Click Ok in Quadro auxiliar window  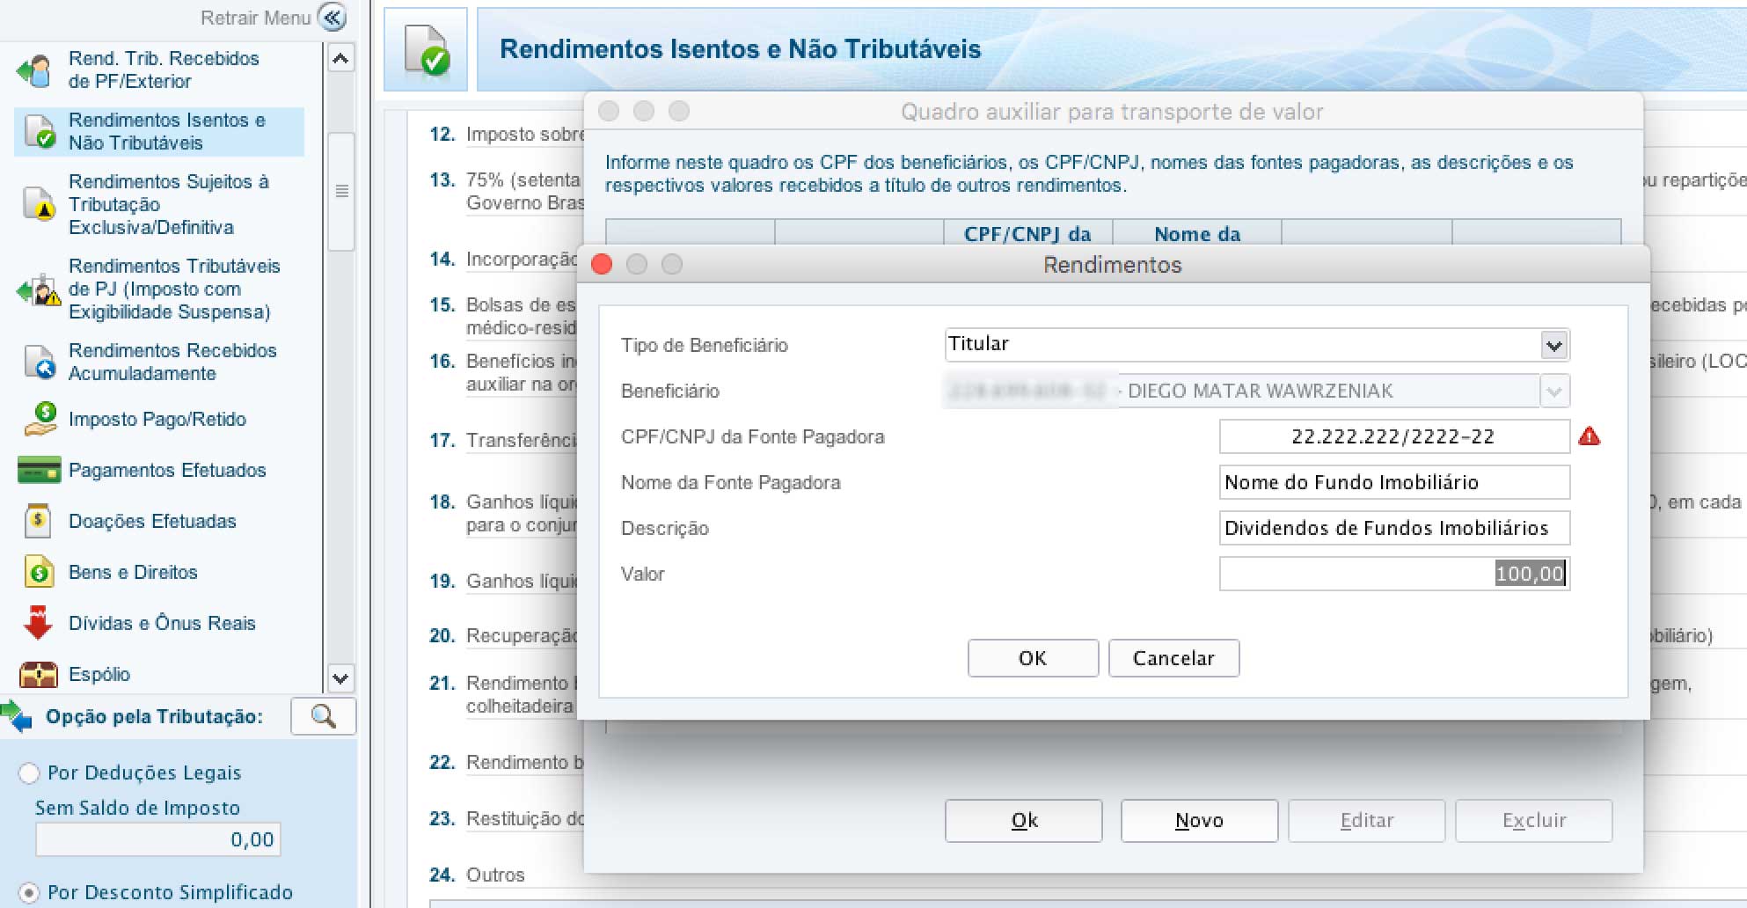[x=1024, y=820]
